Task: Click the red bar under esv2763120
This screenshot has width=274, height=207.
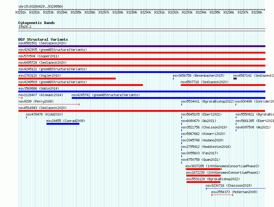Action: pyautogui.click(x=67, y=79)
